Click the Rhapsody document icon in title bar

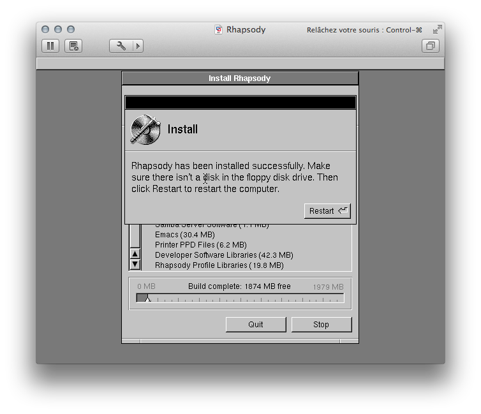[218, 30]
